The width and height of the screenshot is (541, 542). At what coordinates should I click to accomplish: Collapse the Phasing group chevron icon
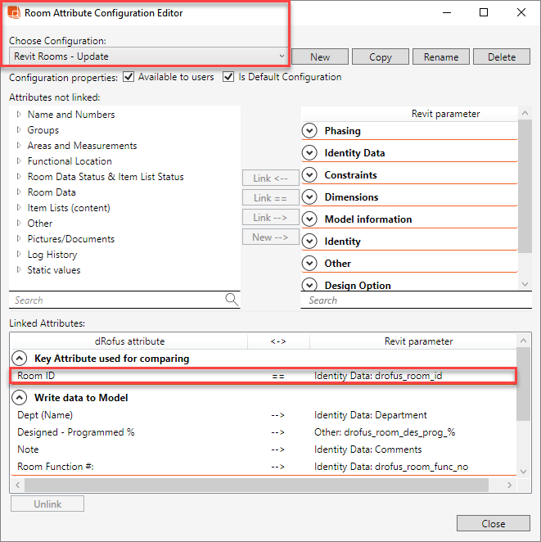(309, 130)
